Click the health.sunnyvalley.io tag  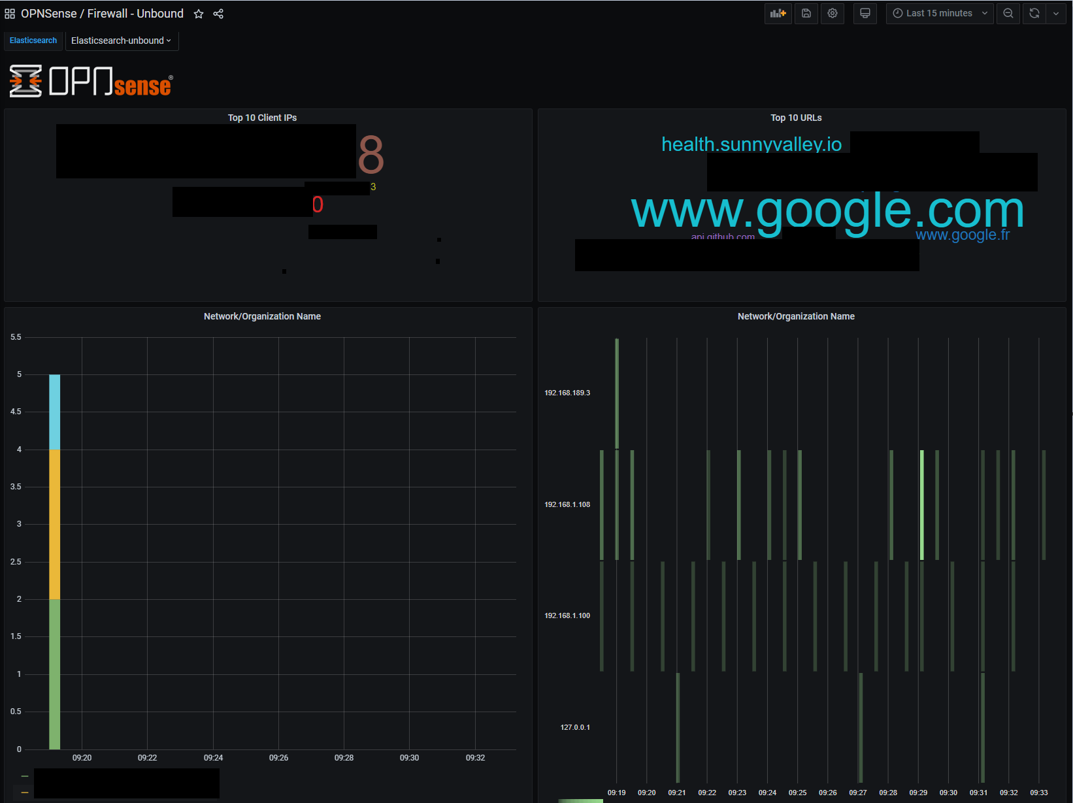pos(751,144)
